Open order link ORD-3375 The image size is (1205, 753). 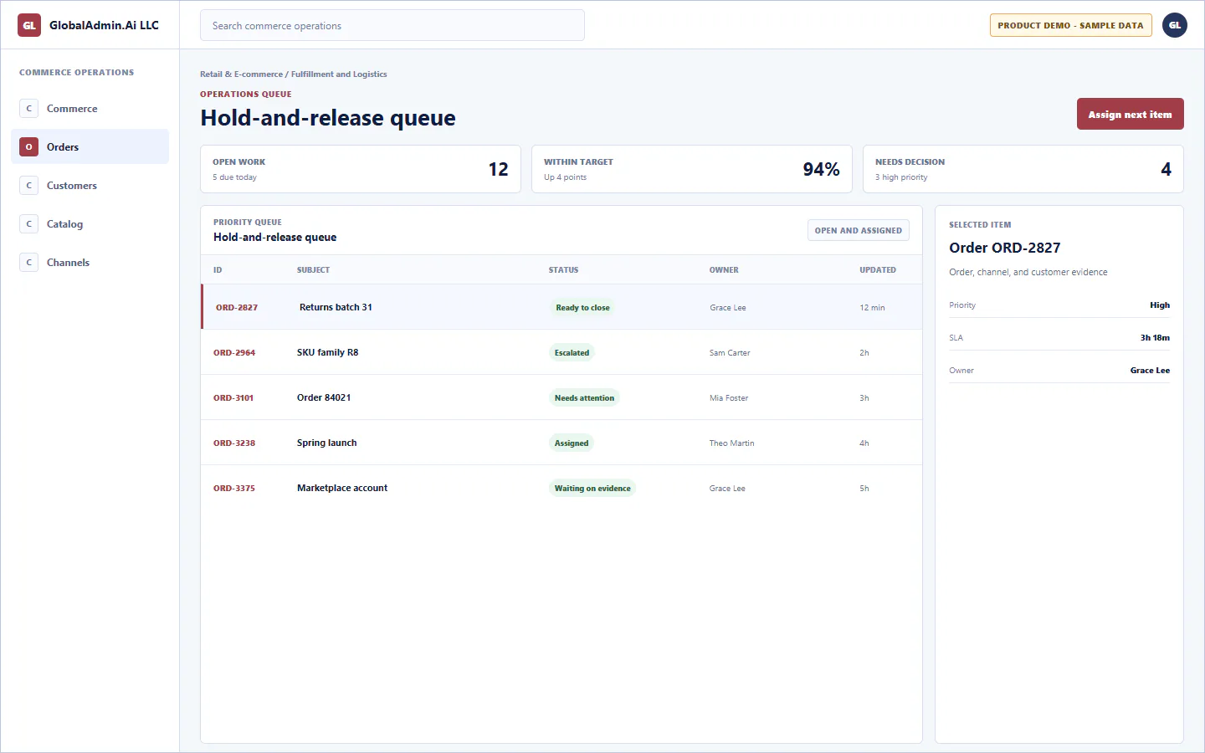coord(234,489)
